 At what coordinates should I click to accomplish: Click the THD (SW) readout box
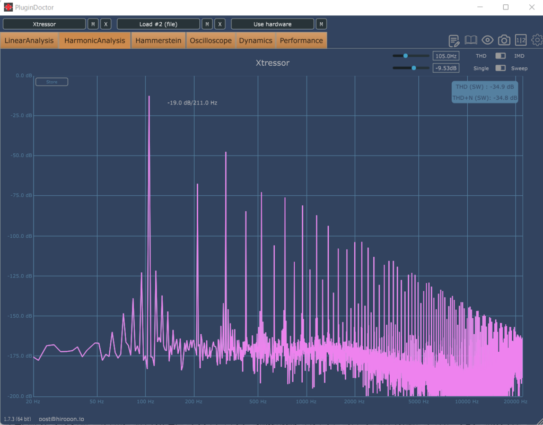(x=485, y=92)
